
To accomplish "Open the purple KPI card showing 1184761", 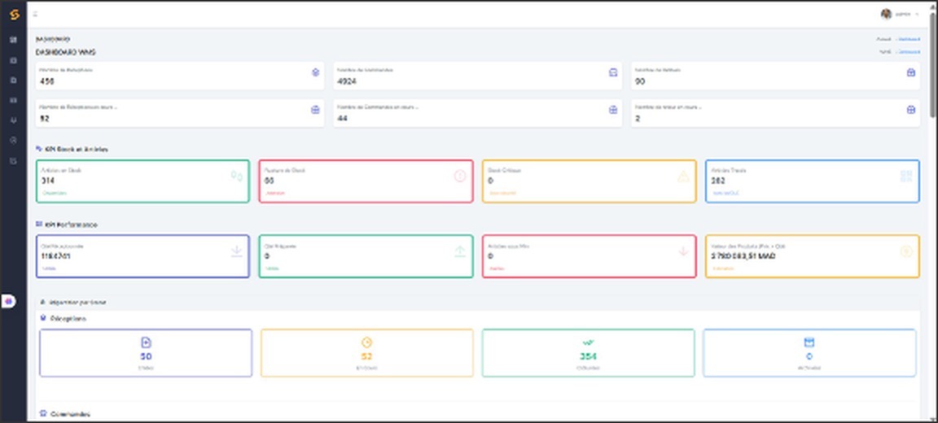I will pos(143,256).
